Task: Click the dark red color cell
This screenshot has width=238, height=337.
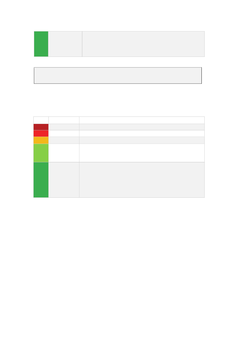Action: coord(41,127)
